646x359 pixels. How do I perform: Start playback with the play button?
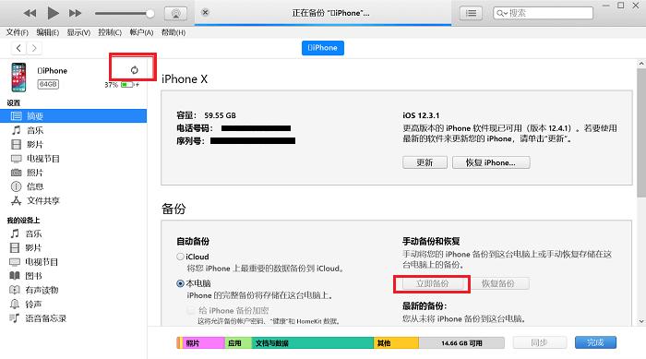[x=53, y=13]
